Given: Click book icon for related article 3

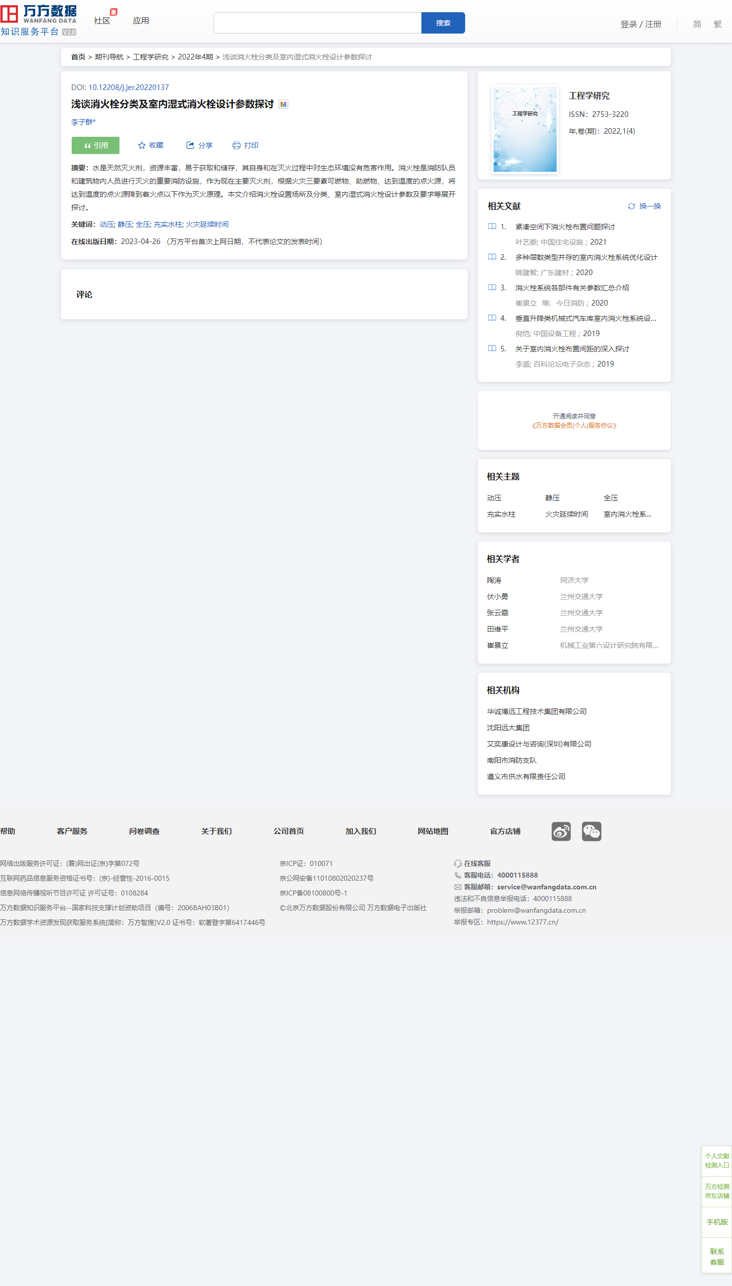Looking at the screenshot, I should [492, 288].
